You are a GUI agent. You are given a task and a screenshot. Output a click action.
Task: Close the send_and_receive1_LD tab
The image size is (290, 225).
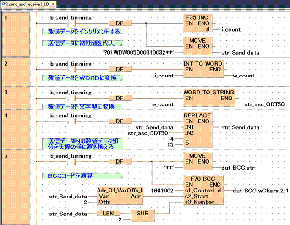[53, 4]
